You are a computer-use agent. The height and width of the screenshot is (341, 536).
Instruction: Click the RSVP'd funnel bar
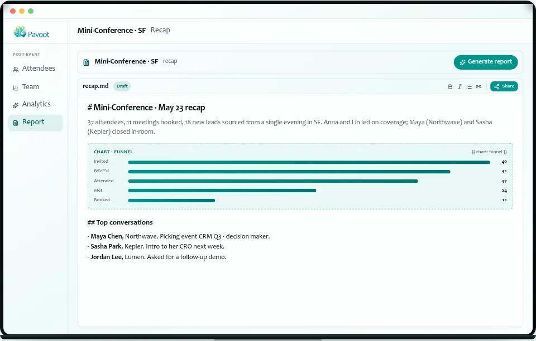[289, 172]
